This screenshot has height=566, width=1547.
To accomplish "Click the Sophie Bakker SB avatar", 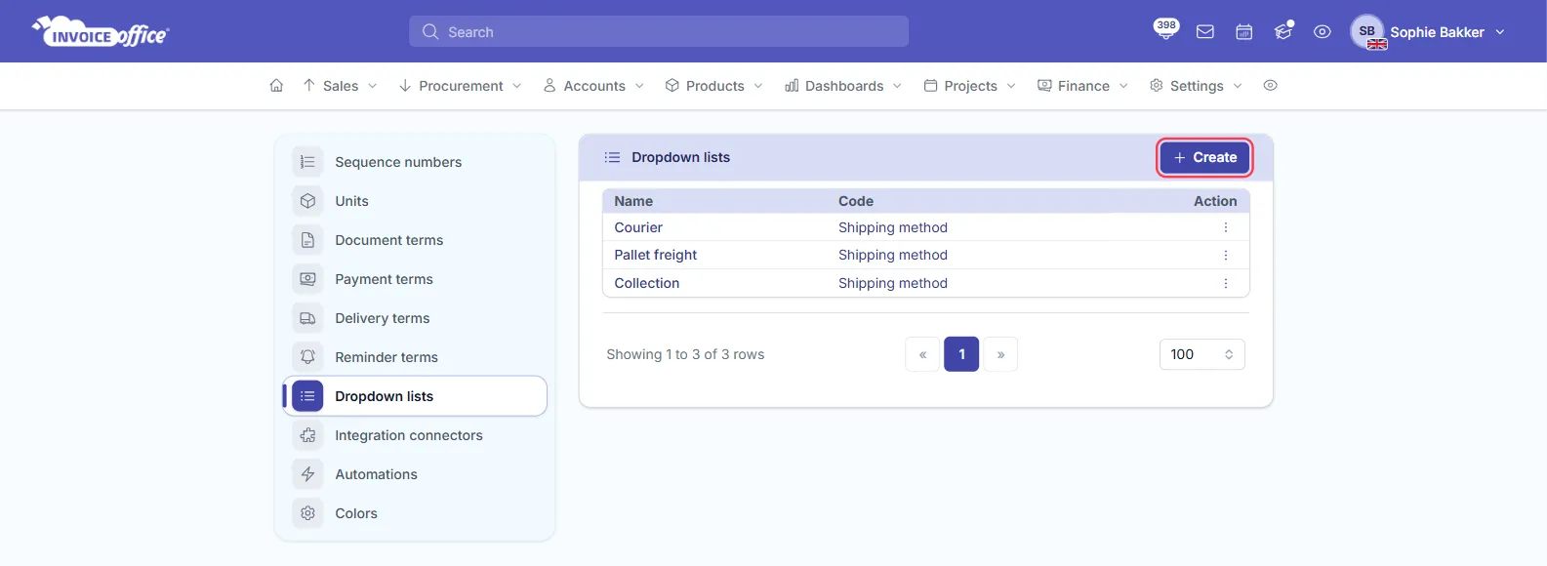I will tap(1367, 31).
